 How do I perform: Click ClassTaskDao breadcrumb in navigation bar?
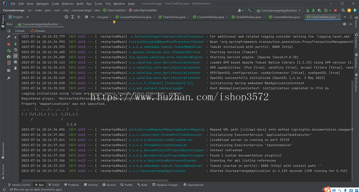[114, 10]
